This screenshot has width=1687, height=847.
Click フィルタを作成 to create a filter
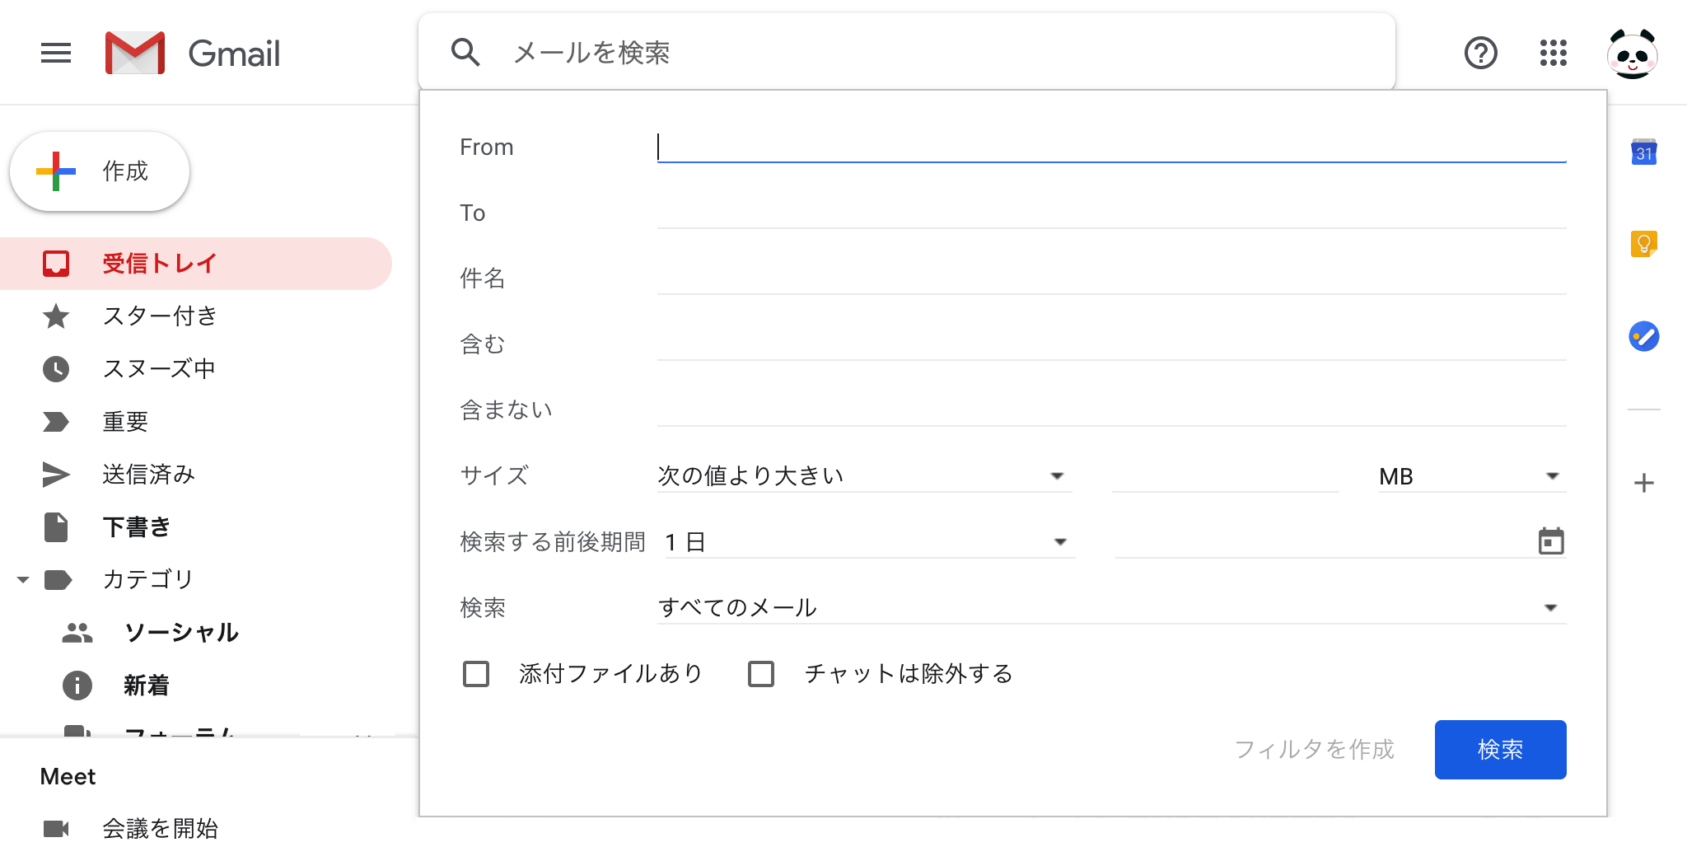pyautogui.click(x=1315, y=750)
